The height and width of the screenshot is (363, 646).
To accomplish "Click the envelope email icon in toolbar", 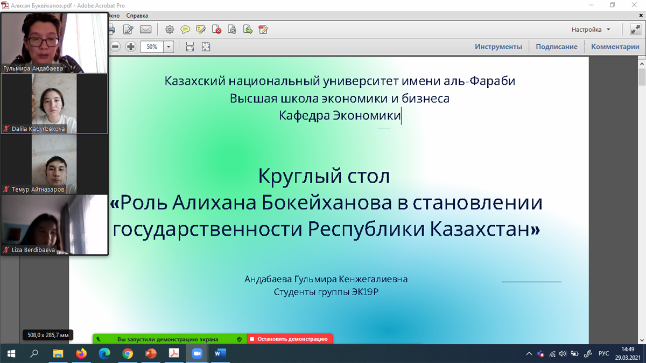I will click(x=145, y=30).
